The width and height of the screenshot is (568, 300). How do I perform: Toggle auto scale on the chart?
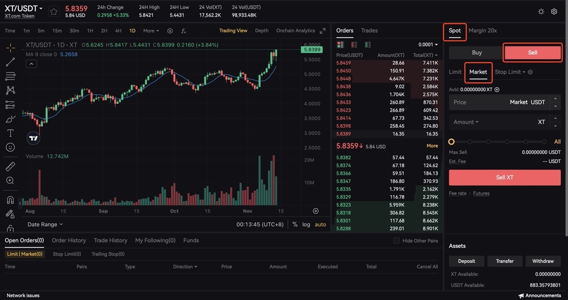coord(320,224)
